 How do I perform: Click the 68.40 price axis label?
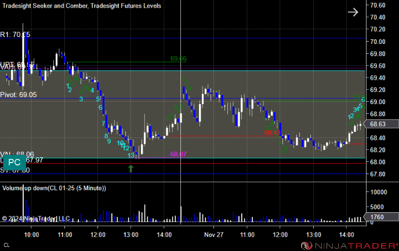click(x=378, y=138)
